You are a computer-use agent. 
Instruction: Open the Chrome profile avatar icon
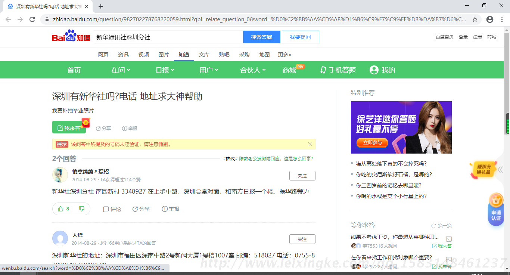[x=490, y=19]
